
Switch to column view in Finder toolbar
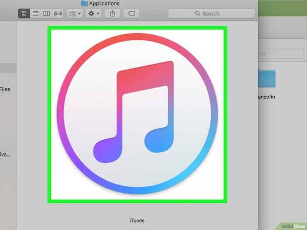point(46,14)
